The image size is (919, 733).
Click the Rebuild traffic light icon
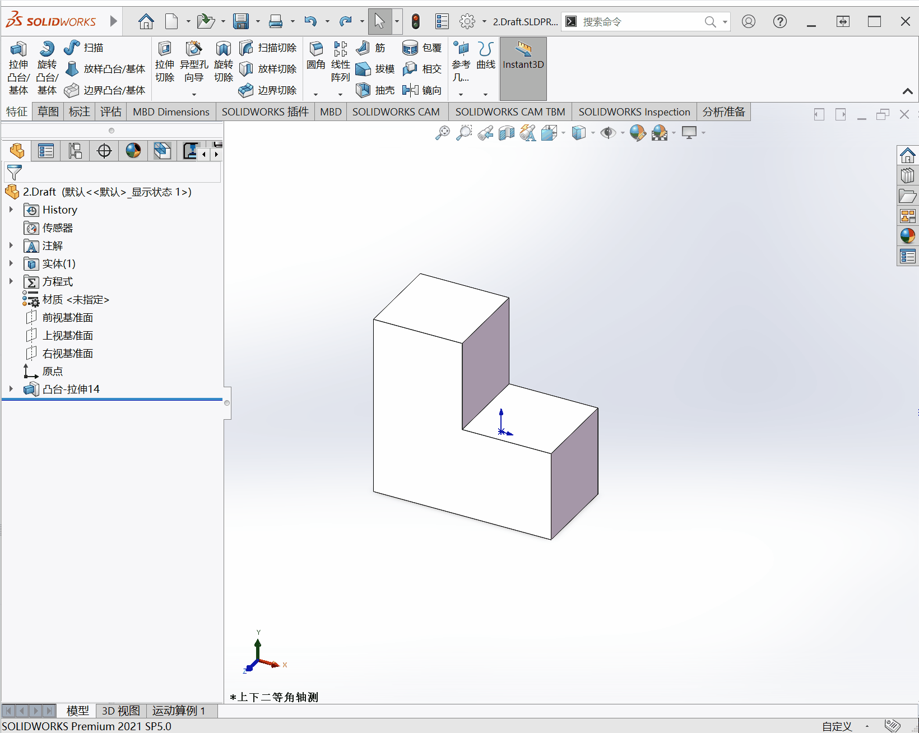coord(416,22)
